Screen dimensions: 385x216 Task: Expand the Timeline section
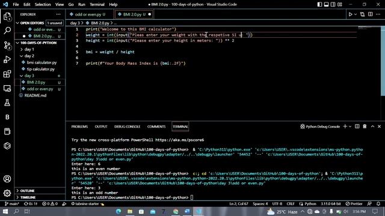pos(28,197)
